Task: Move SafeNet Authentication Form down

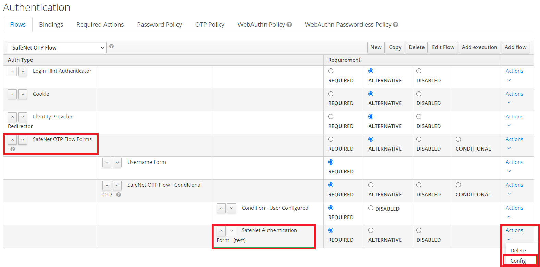Action: point(232,231)
